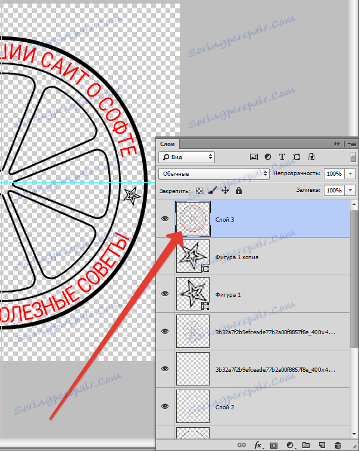
Task: Open the Layers panel options menu
Action: pyautogui.click(x=352, y=144)
